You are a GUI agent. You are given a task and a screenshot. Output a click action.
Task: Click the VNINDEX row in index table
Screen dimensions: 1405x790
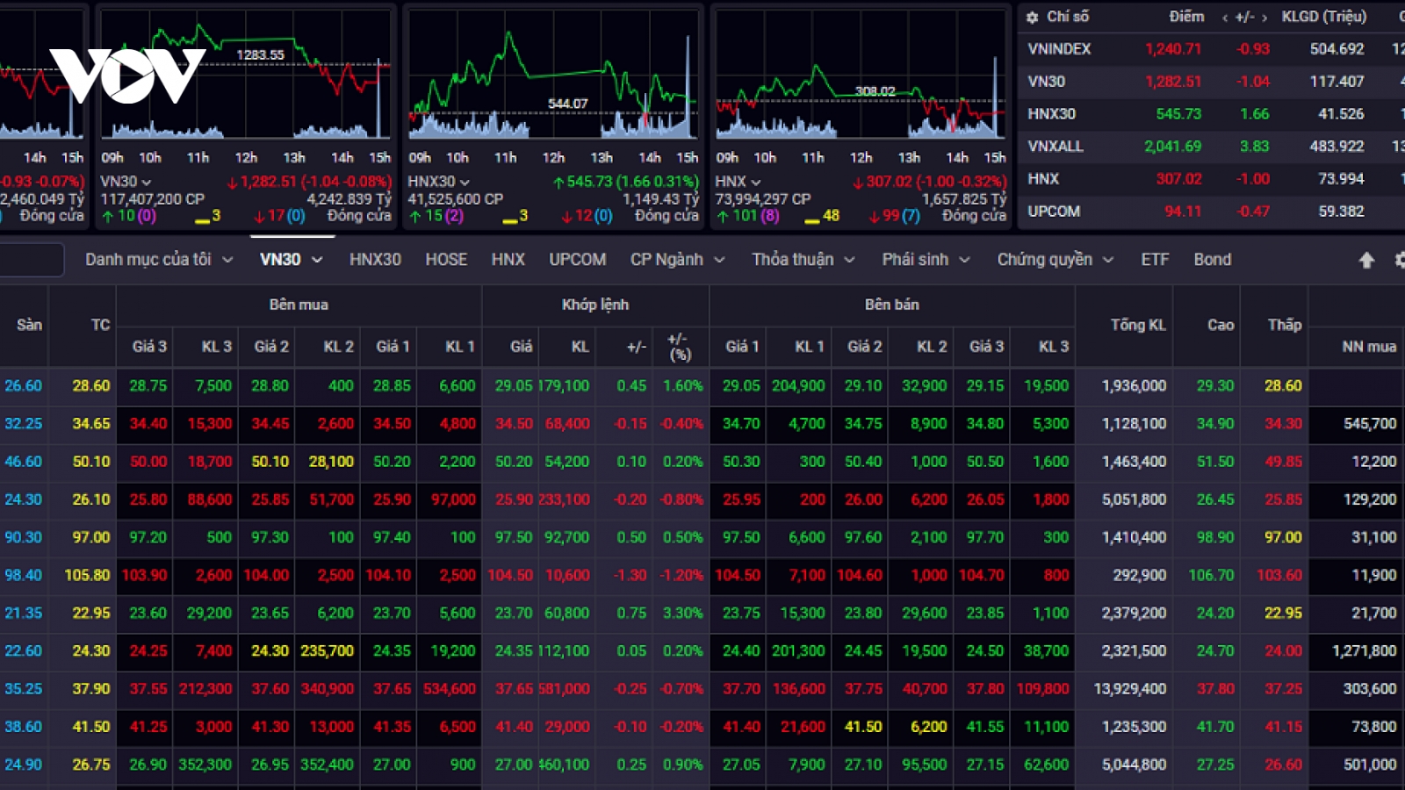pyautogui.click(x=1212, y=49)
